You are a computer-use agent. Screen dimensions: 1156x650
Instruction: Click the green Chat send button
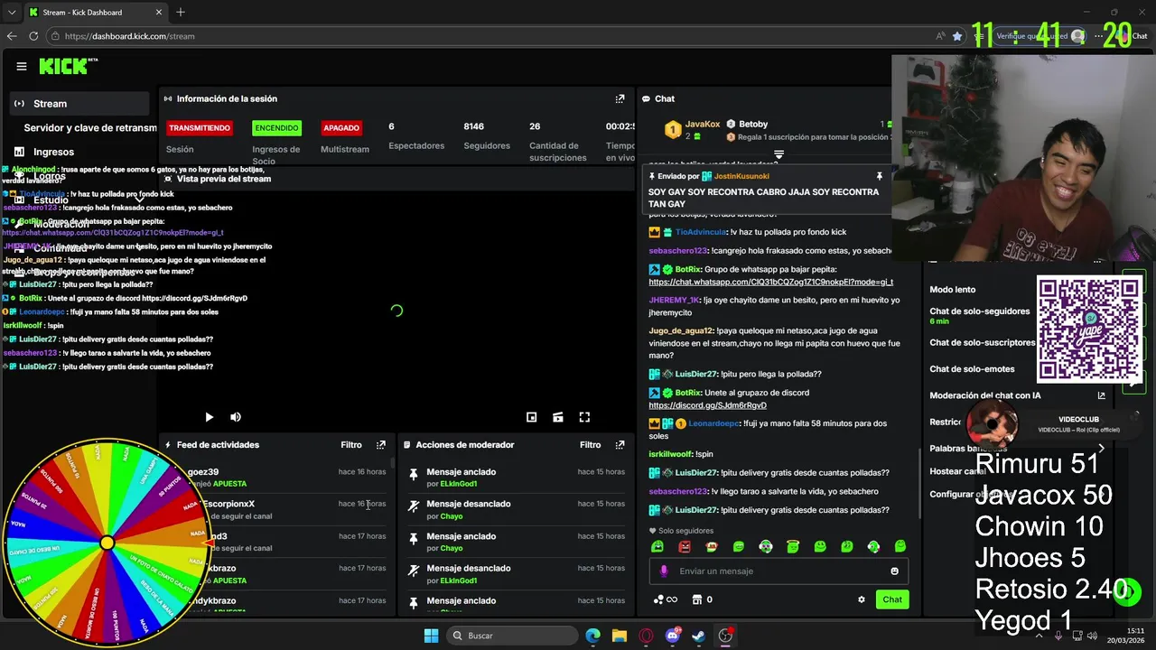tap(892, 599)
